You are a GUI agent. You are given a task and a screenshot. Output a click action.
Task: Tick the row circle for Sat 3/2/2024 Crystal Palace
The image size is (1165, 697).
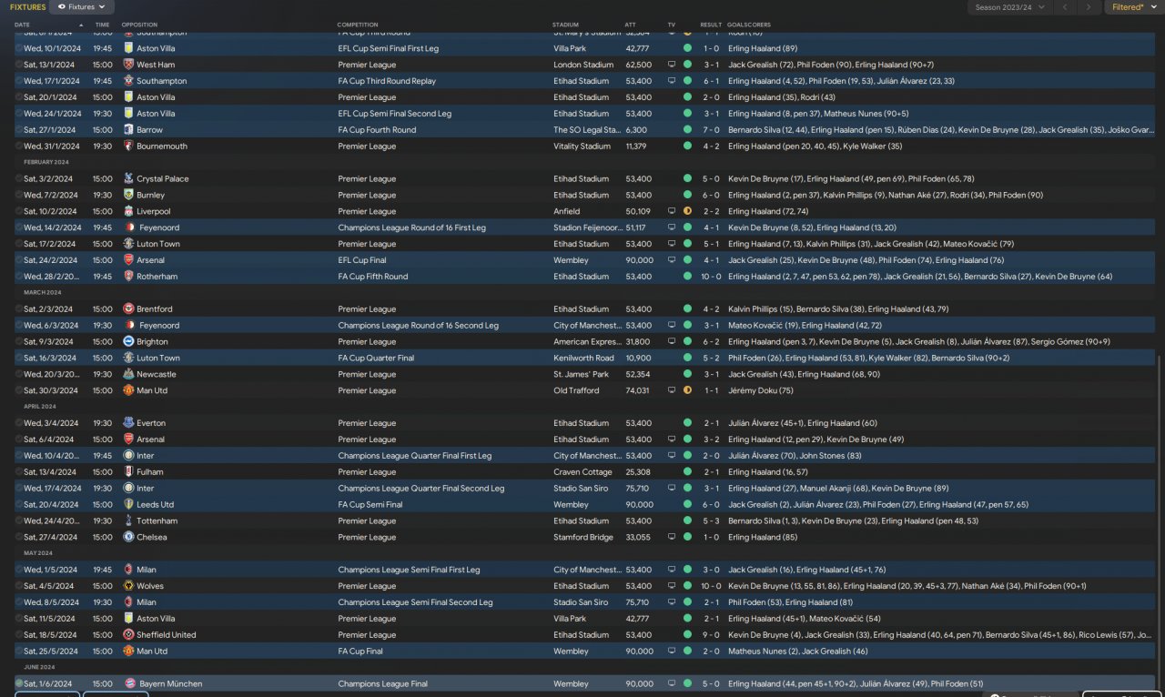19,179
